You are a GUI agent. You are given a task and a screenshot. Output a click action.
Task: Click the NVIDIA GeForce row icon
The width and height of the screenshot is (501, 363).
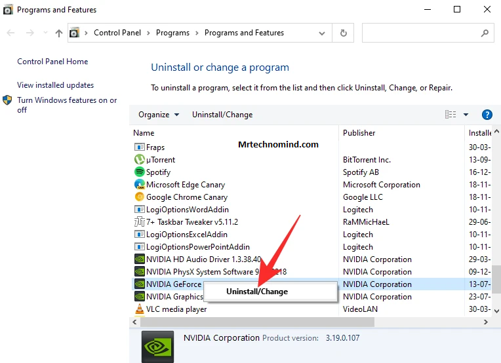tap(139, 284)
